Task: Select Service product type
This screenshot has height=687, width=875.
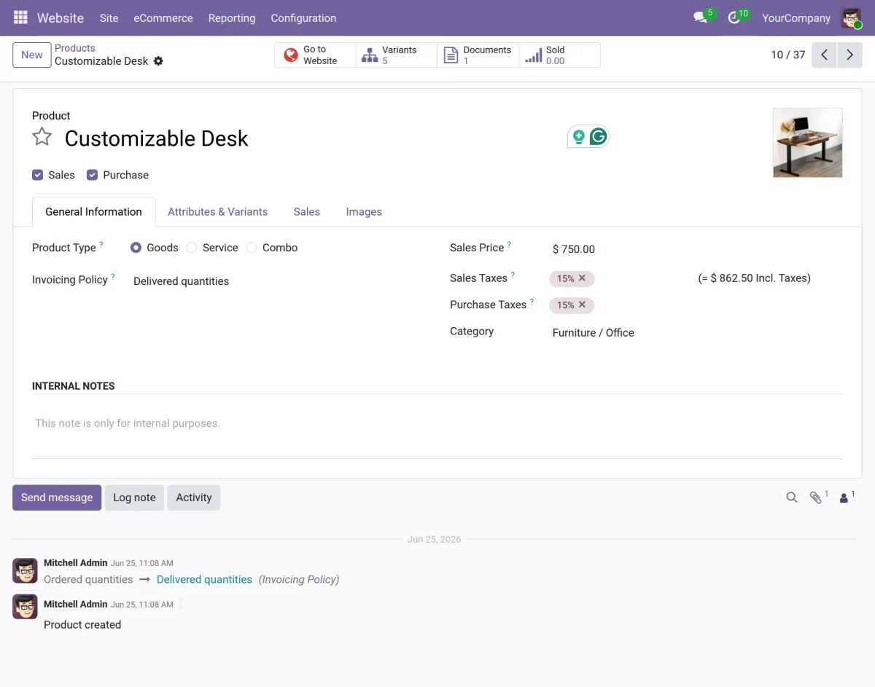Action: (x=192, y=248)
